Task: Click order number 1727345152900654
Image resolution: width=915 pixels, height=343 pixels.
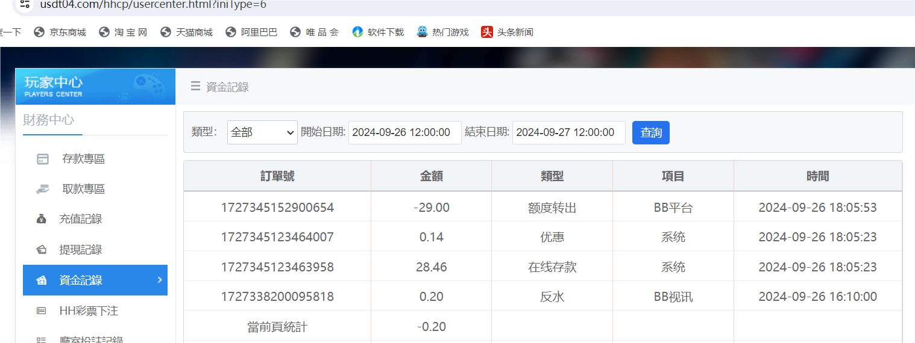Action: click(277, 208)
